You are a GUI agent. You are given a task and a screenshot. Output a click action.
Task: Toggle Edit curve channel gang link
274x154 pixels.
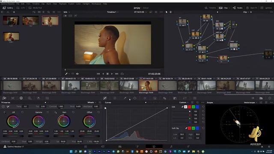[182, 107]
